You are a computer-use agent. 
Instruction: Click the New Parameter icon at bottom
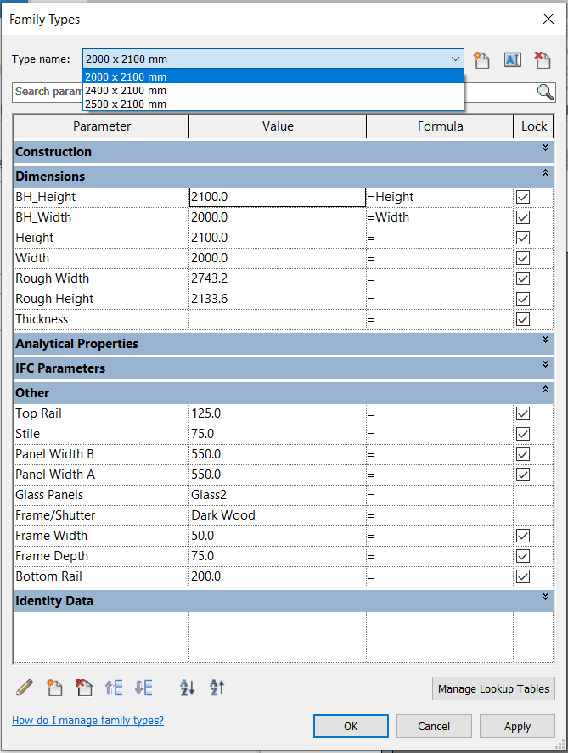point(54,688)
